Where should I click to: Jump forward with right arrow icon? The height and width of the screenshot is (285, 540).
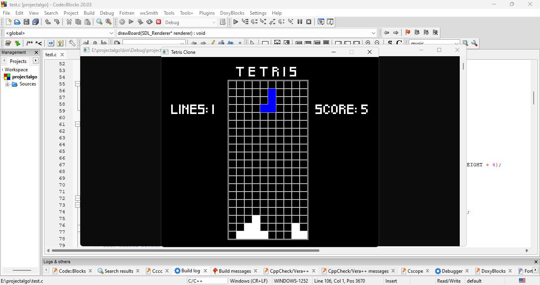(x=396, y=33)
